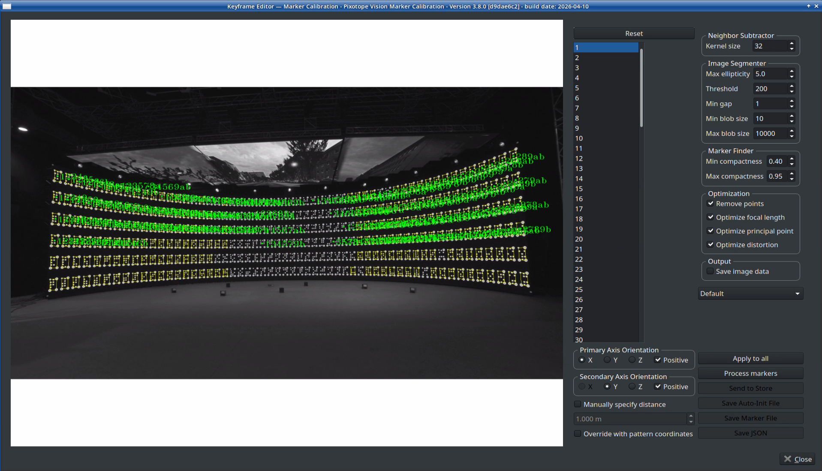The image size is (822, 471).
Task: Decrease Max compactness with down arrow
Action: point(792,179)
